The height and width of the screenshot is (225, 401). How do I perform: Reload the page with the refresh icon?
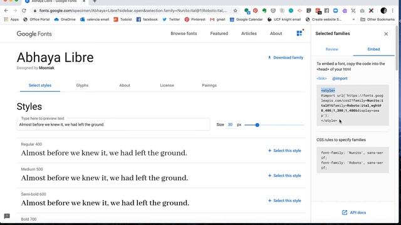coord(24,11)
